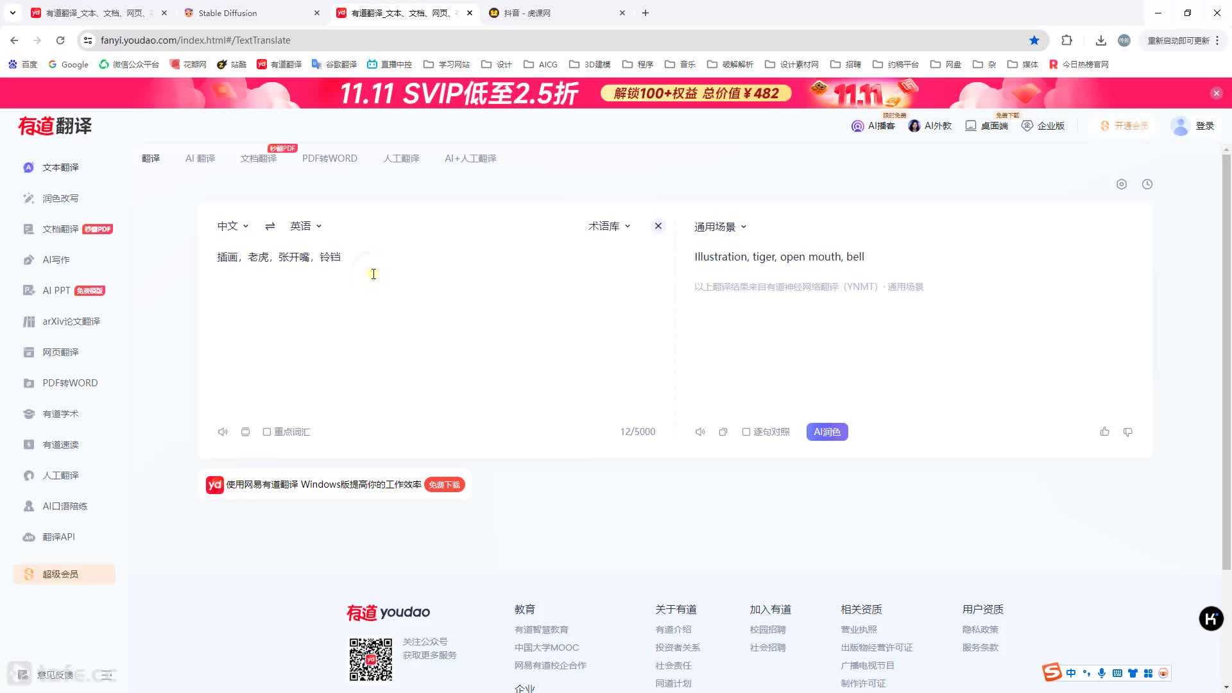Expand the 术语库 dropdown
This screenshot has height=693, width=1232.
coord(610,226)
